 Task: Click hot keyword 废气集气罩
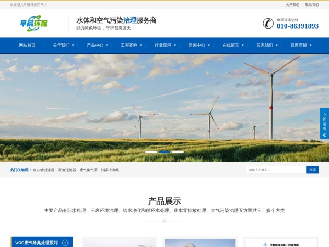88,170
